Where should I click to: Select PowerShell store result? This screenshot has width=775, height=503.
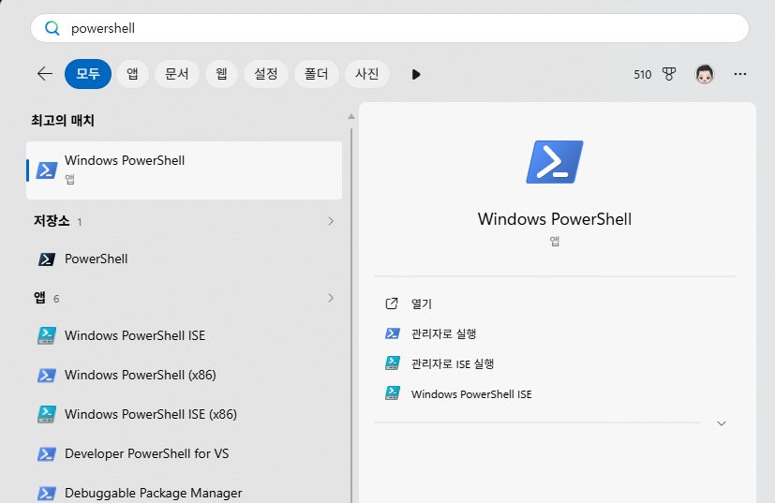point(184,259)
